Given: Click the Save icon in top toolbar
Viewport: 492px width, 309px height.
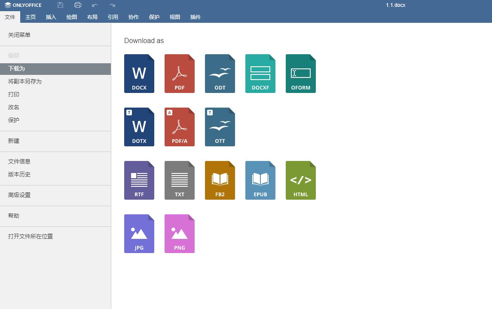Looking at the screenshot, I should pos(60,5).
